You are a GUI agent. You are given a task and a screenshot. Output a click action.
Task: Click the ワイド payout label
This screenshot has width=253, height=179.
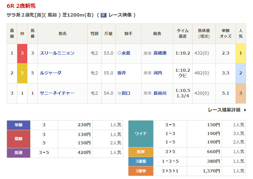[141, 133]
